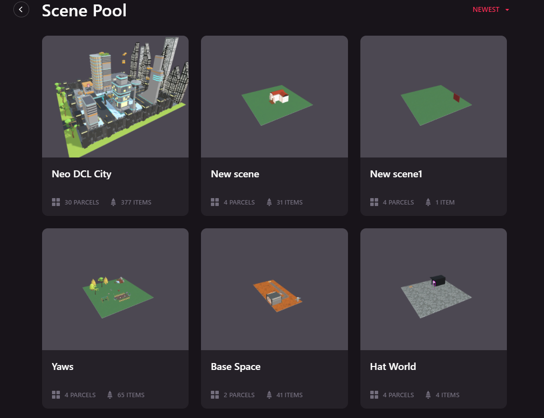Click the items tree icon on New scene
The height and width of the screenshot is (418, 544).
coord(269,202)
